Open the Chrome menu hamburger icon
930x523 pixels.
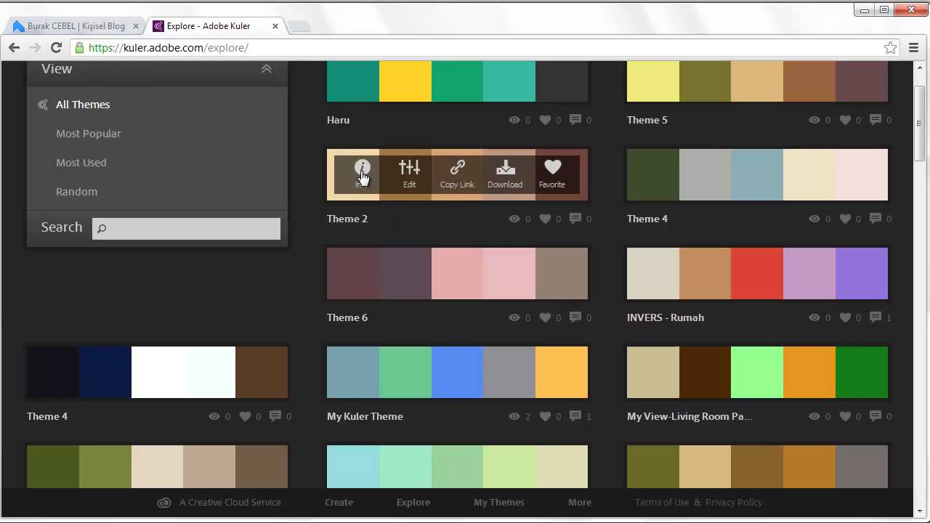(x=914, y=48)
